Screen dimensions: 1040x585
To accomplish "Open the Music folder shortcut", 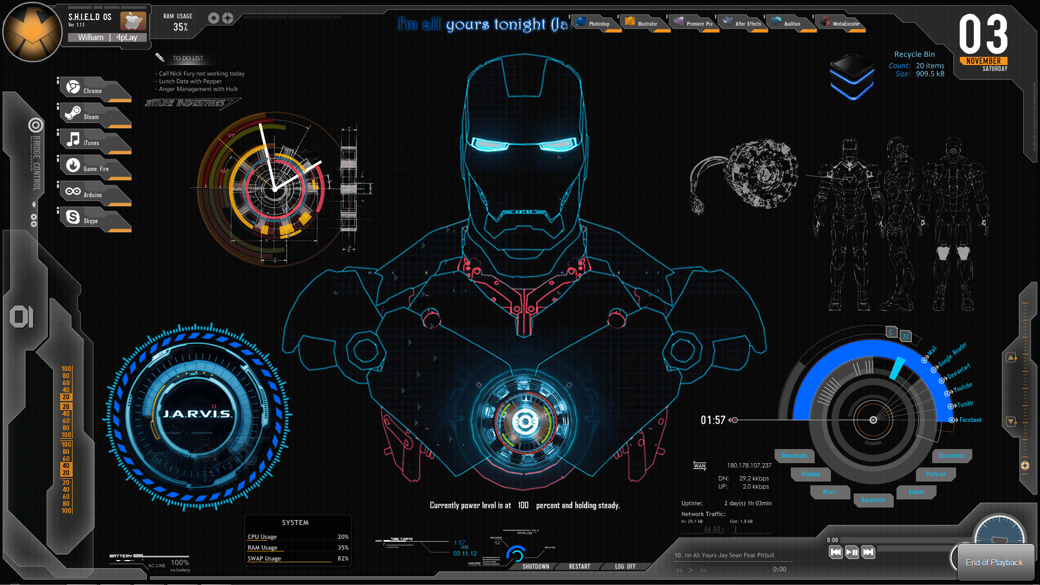I will coord(830,492).
